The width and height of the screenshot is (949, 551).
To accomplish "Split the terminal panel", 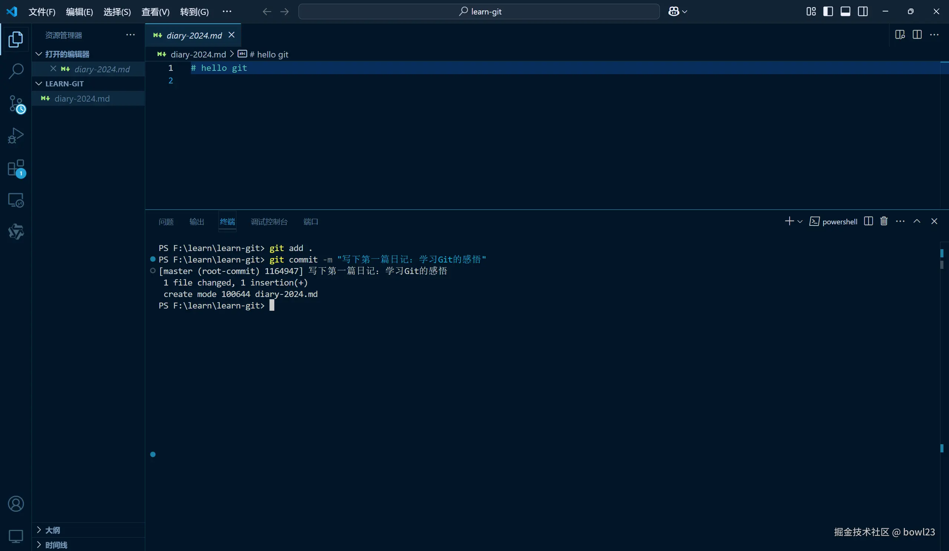I will pyautogui.click(x=869, y=221).
